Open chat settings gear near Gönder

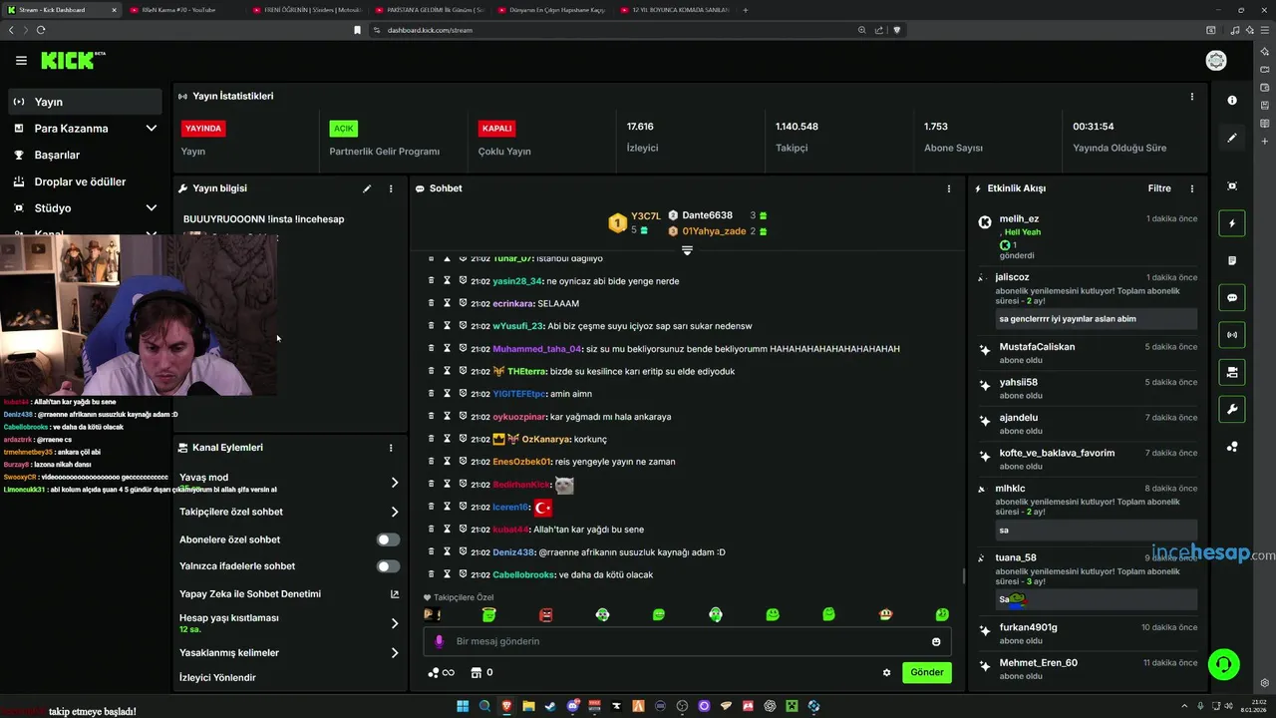[886, 672]
